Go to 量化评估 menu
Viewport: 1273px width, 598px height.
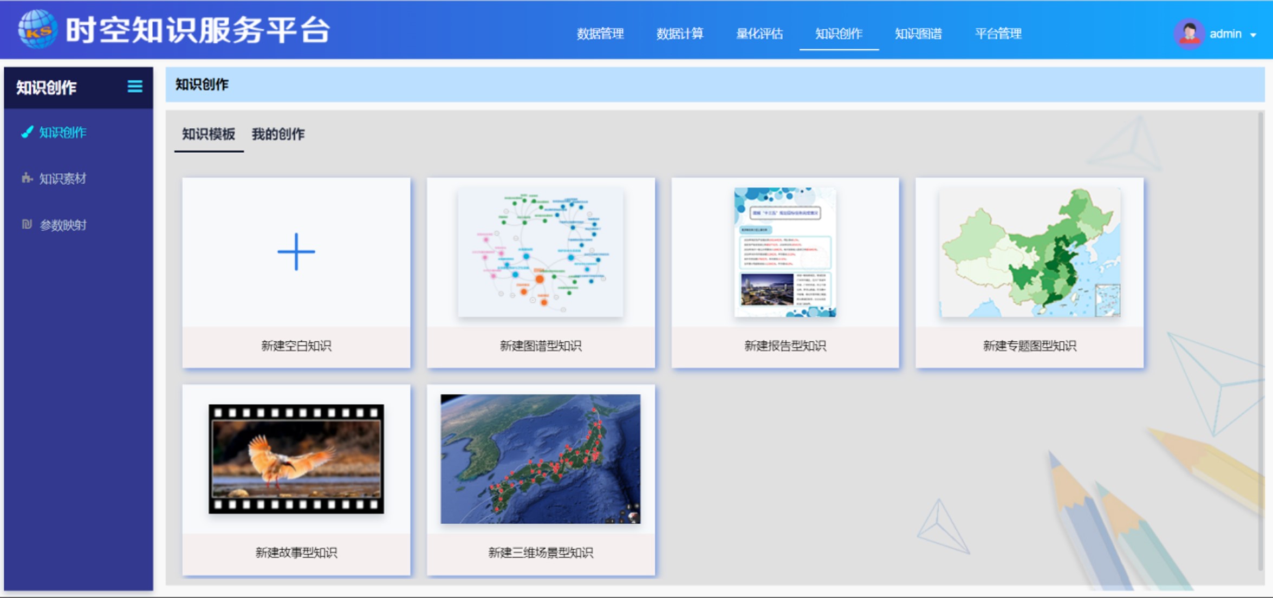759,34
